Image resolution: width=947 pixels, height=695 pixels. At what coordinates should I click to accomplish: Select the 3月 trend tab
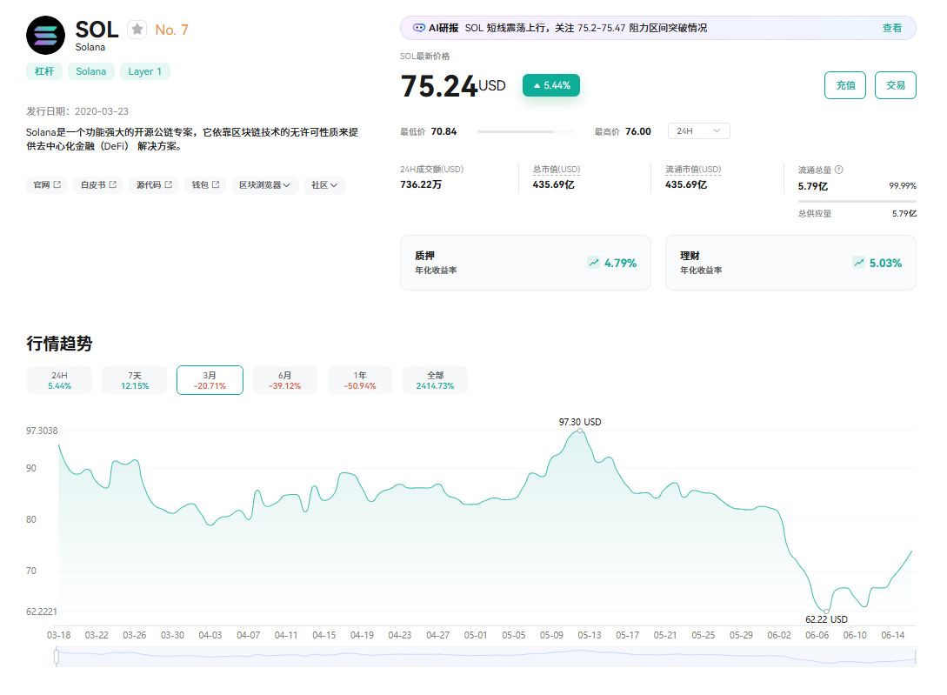click(x=210, y=380)
